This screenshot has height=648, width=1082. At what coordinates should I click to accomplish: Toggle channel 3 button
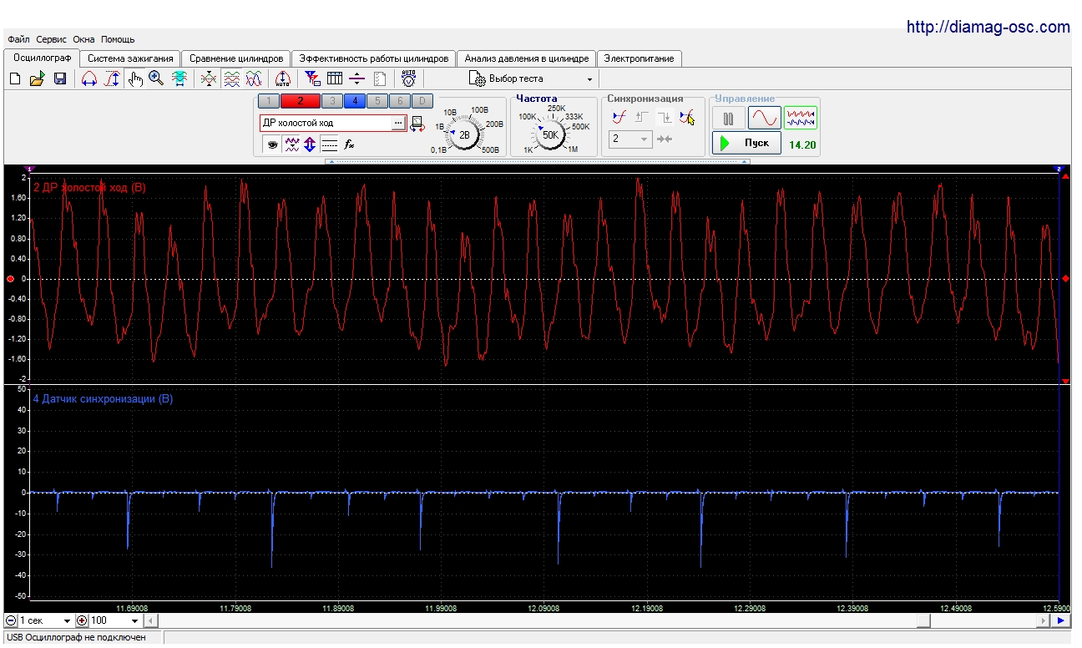(331, 101)
